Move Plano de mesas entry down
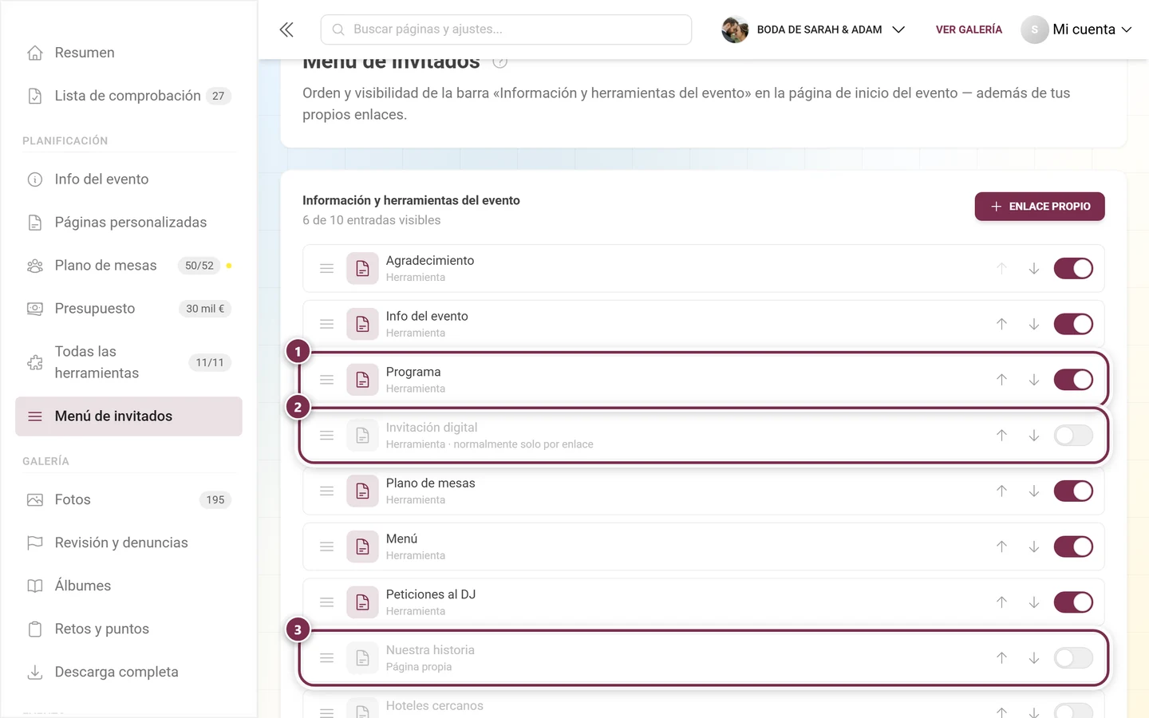This screenshot has width=1149, height=718. tap(1033, 491)
